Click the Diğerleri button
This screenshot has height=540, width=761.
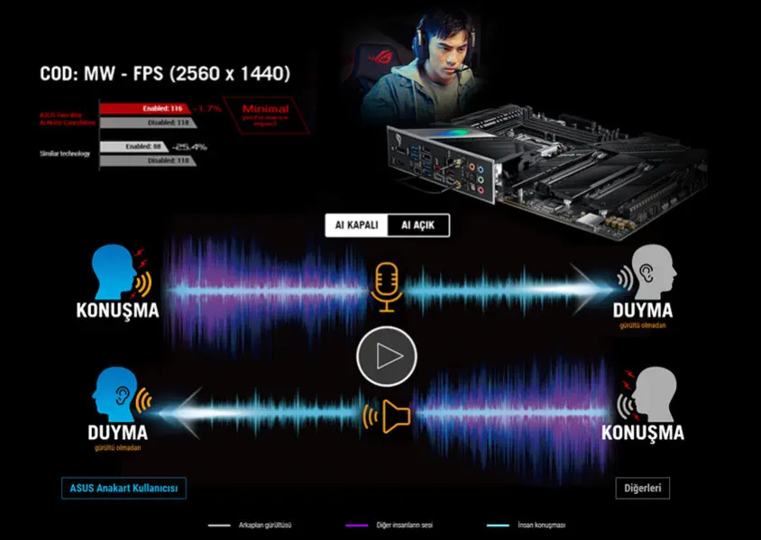[643, 488]
